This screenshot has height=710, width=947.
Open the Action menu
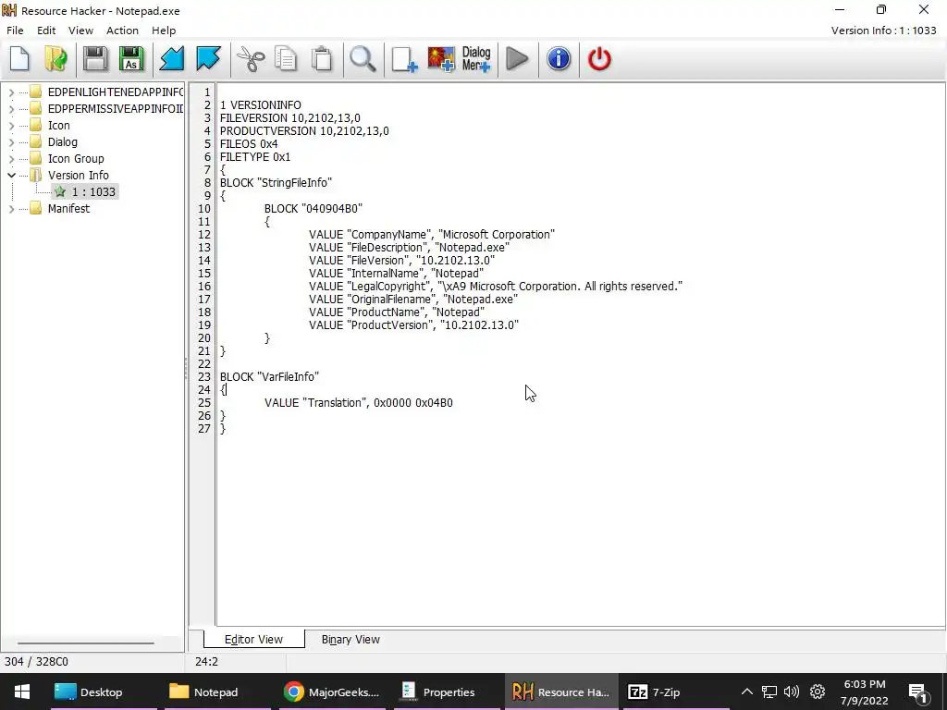point(122,31)
